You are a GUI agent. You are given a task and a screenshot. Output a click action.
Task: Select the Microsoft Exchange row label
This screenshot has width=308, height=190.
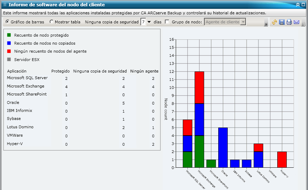coord(25,86)
